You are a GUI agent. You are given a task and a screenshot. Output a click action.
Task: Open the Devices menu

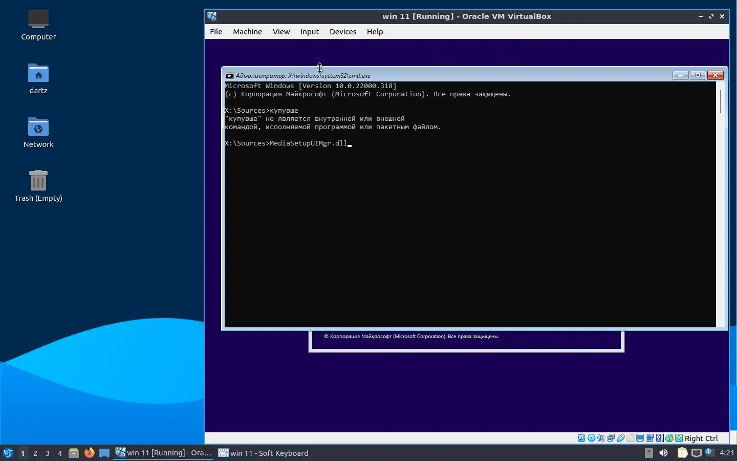(343, 32)
